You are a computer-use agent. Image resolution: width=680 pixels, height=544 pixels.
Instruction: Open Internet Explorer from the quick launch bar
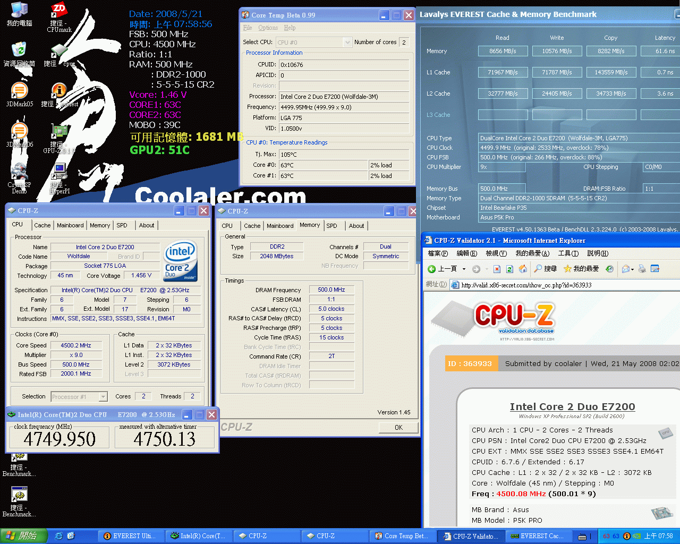pyautogui.click(x=59, y=536)
